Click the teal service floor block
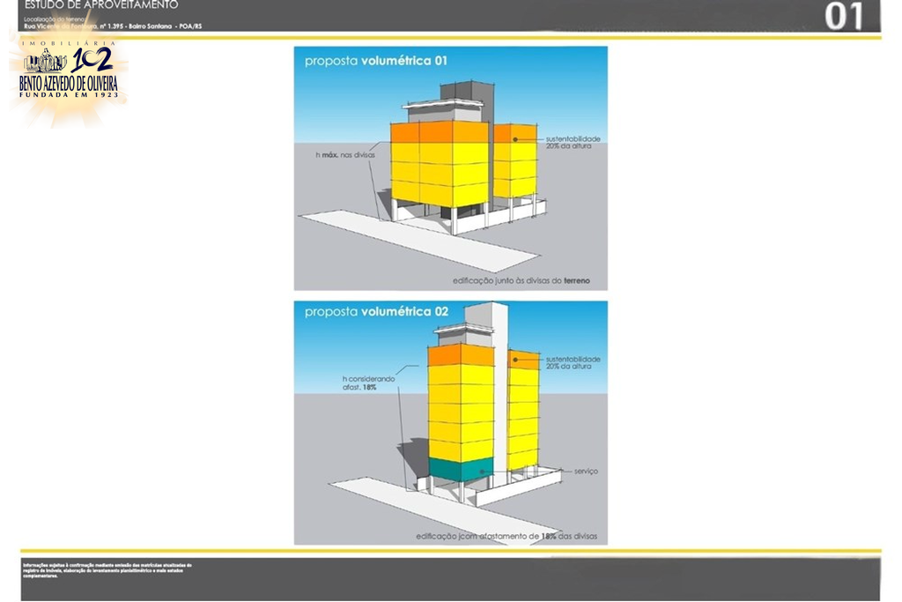Image resolution: width=902 pixels, height=602 pixels. (x=461, y=470)
